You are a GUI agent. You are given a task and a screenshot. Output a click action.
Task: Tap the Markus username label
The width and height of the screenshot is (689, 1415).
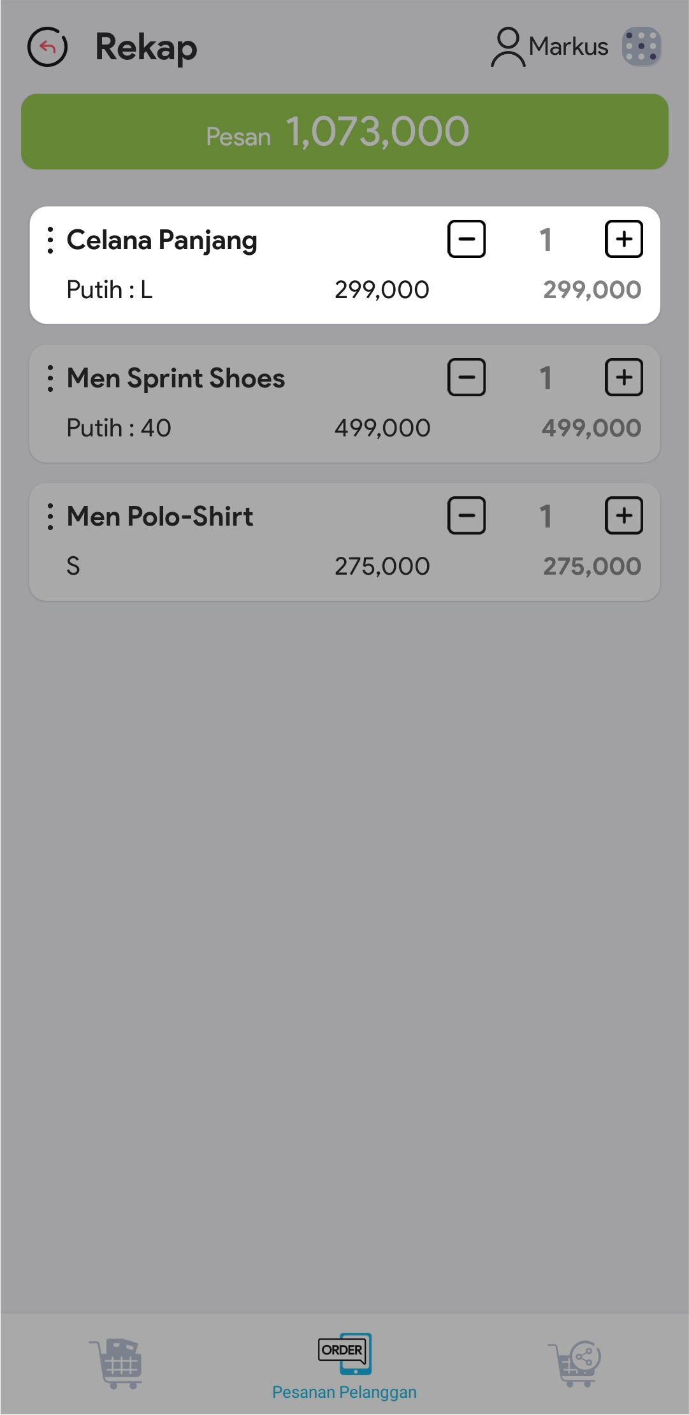pos(569,47)
